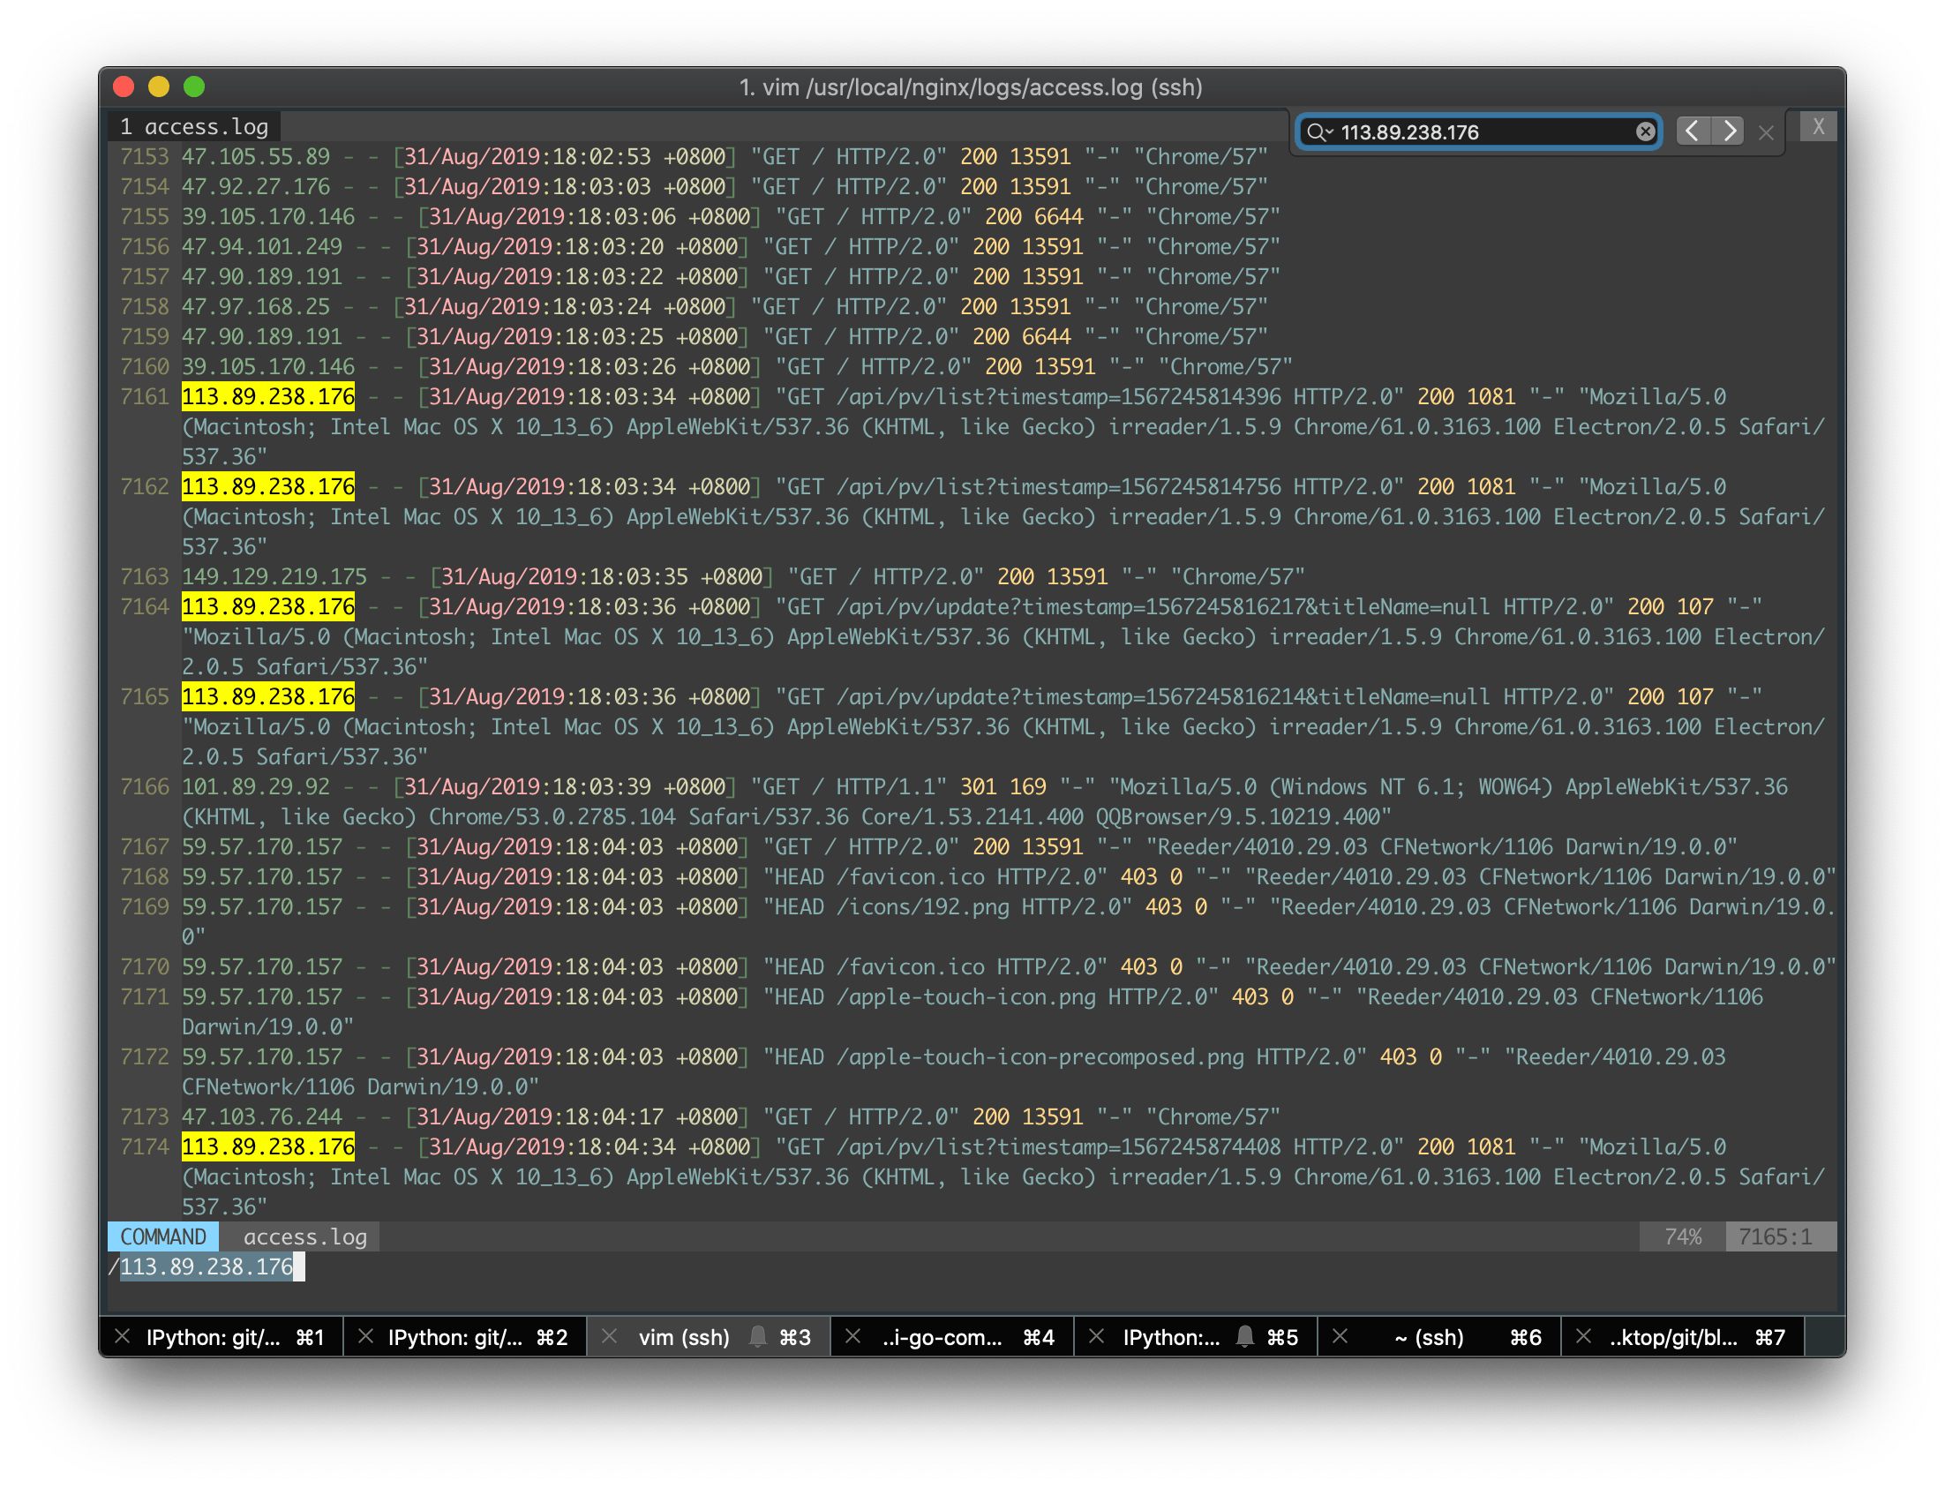Click highlighted IP on line 7165
Viewport: 1945px width, 1488px height.
coord(268,697)
